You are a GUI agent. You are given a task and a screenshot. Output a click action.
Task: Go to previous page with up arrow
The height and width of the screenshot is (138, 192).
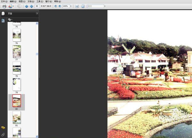coord(27,6)
